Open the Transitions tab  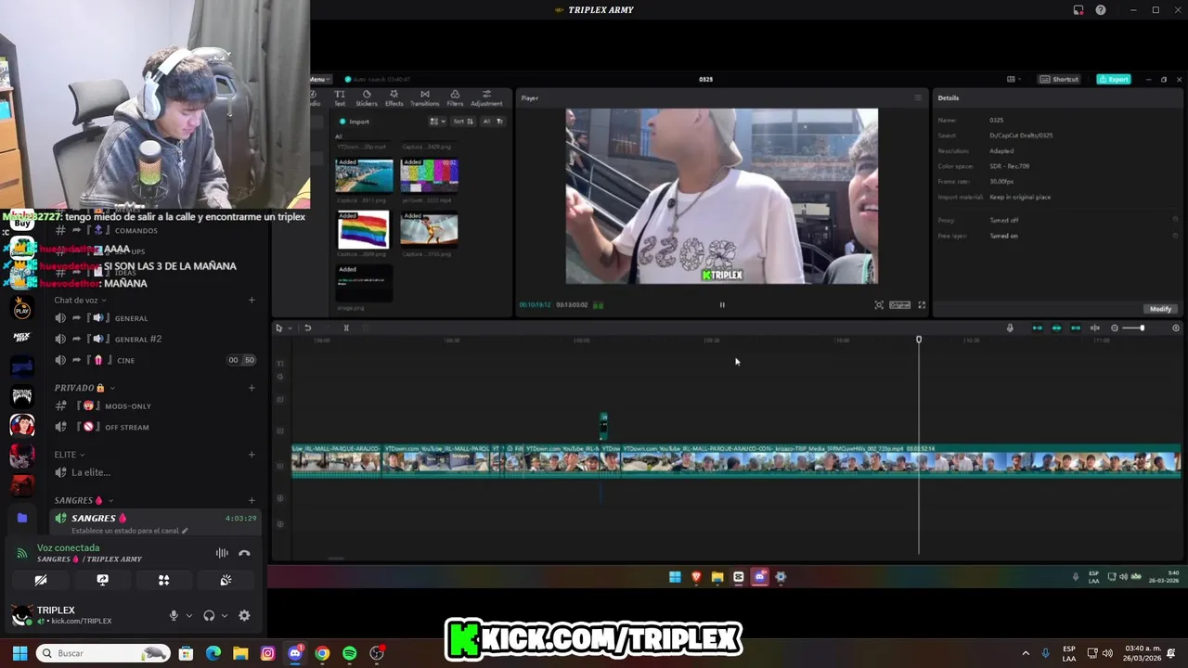424,97
